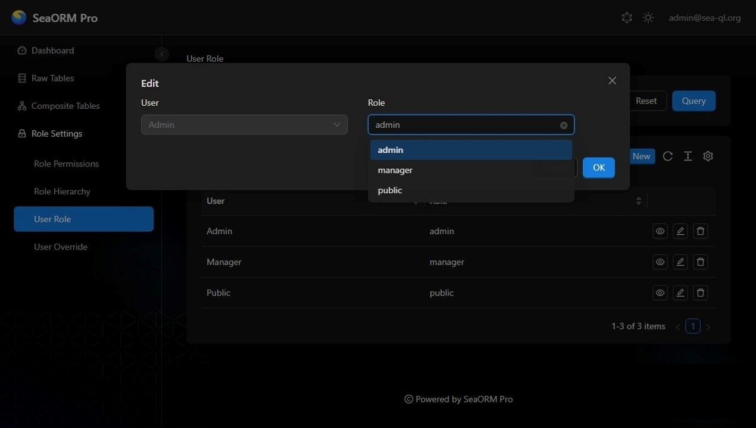
Task: View the Public row details eye icon
Action: pos(660,293)
